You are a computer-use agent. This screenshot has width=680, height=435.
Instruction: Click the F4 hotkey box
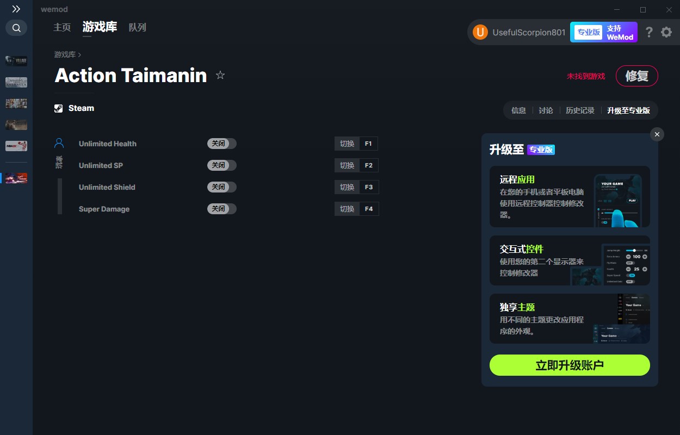click(x=369, y=209)
